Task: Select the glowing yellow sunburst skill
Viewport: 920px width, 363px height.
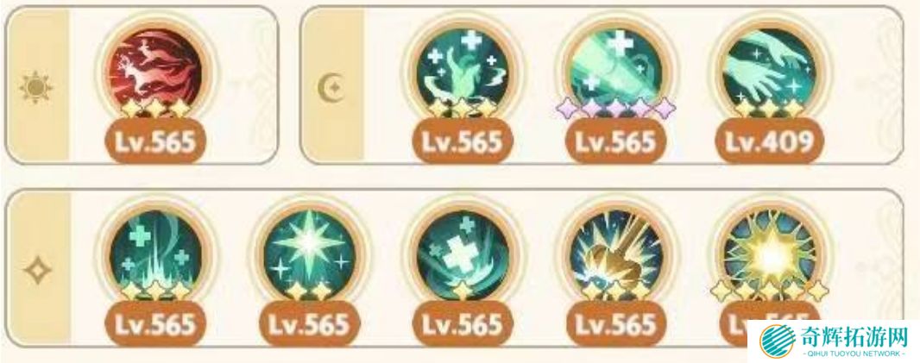Action: 769,253
